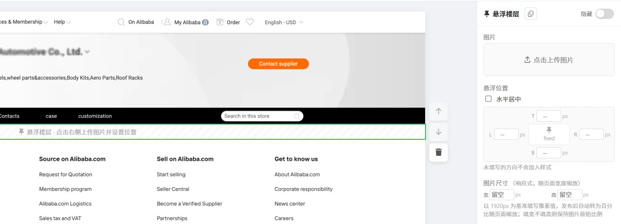Open Sales tax and VAT link
621x224 pixels.
point(60,218)
